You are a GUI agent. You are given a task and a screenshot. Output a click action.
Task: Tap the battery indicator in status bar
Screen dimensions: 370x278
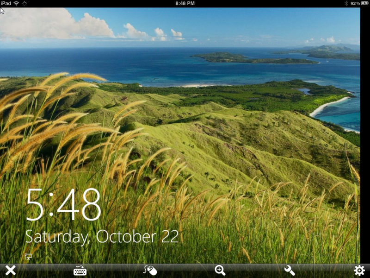[364, 3]
